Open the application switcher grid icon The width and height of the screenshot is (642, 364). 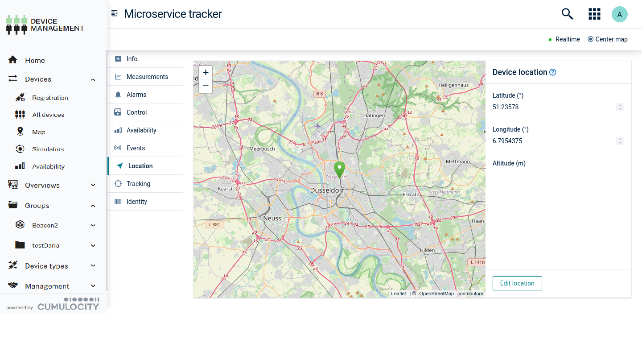[x=594, y=14]
